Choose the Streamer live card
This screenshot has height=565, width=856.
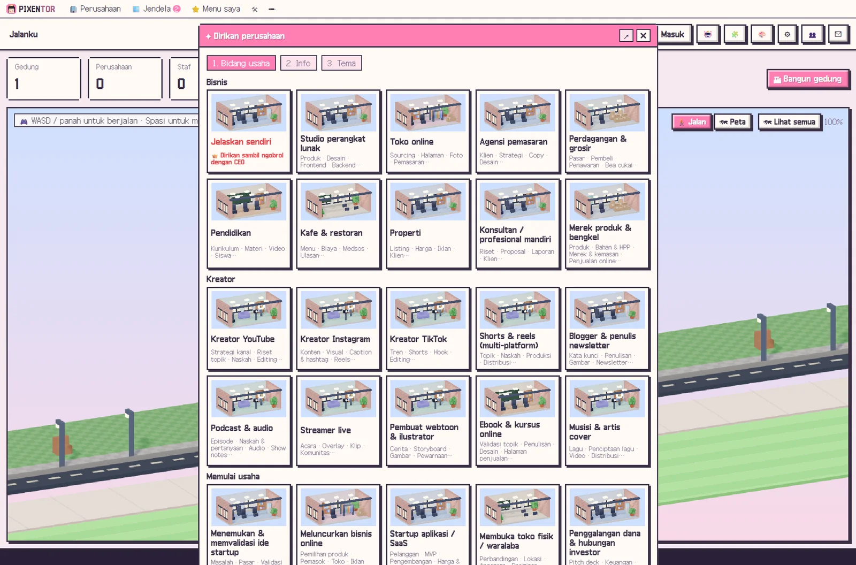coord(339,421)
